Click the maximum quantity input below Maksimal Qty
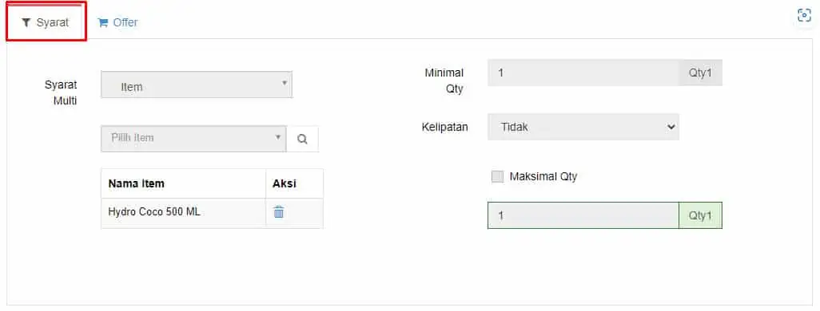Image resolution: width=820 pixels, height=311 pixels. pos(583,215)
